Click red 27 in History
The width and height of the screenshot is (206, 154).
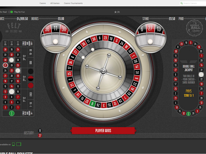pos(40,135)
